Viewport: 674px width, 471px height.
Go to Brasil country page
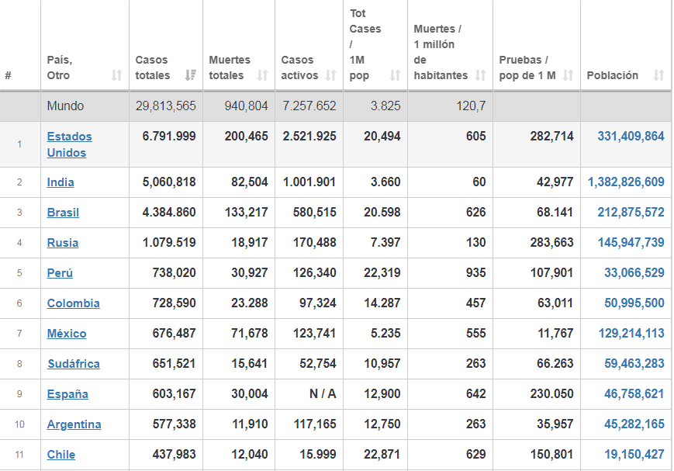[x=63, y=213]
